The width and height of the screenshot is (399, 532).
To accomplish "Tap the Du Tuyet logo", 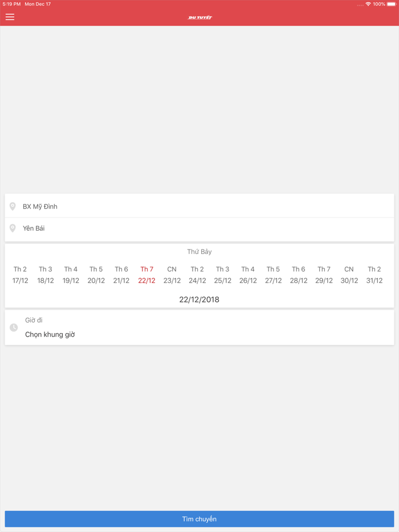I will click(x=200, y=18).
